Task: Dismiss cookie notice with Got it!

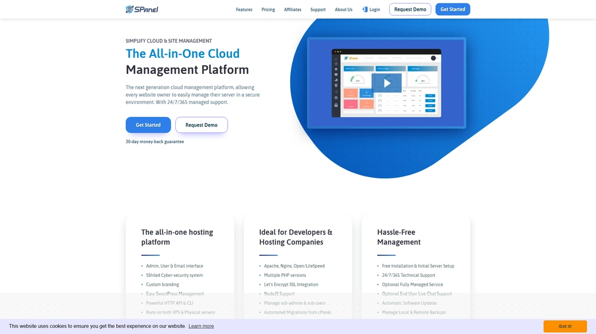Action: click(565, 326)
